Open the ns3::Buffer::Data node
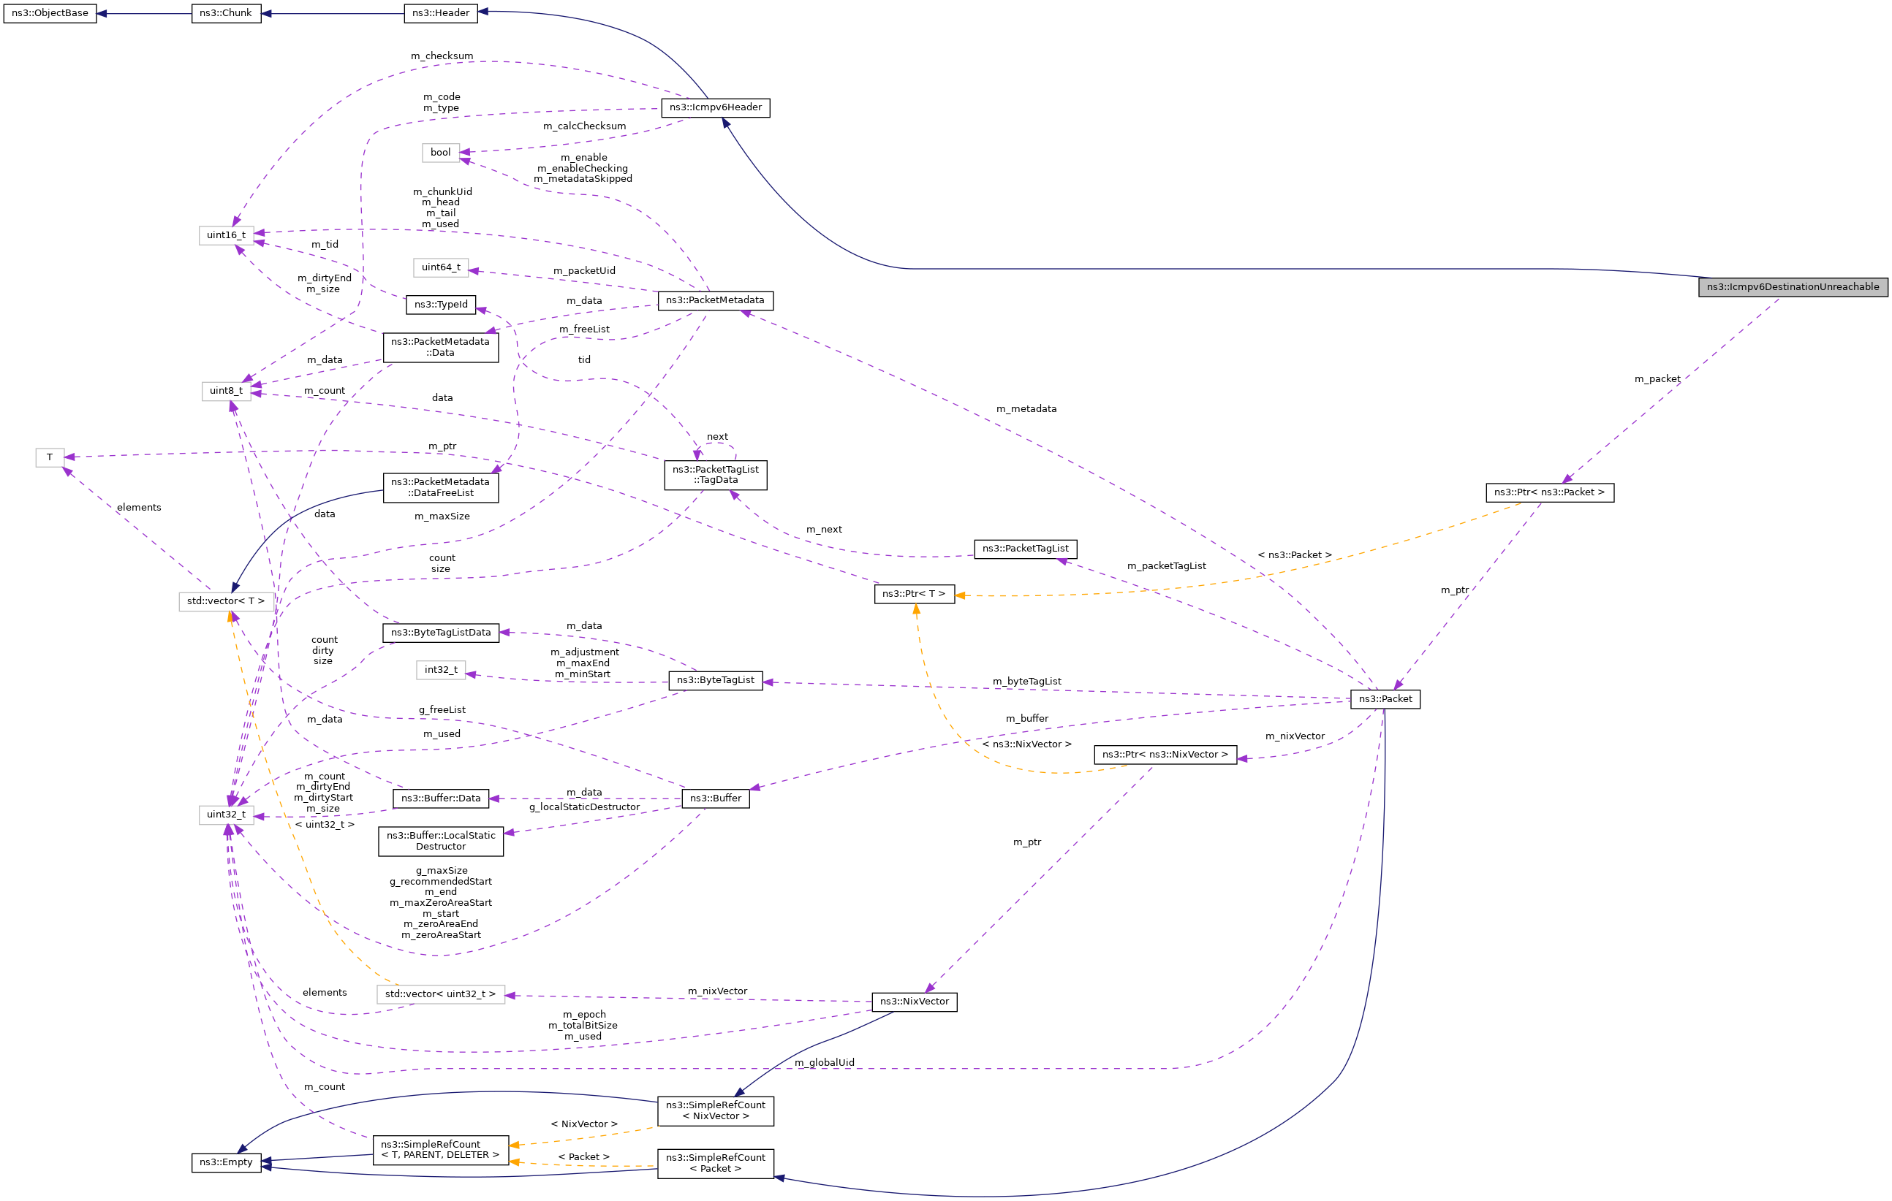The width and height of the screenshot is (1892, 1201). point(441,799)
